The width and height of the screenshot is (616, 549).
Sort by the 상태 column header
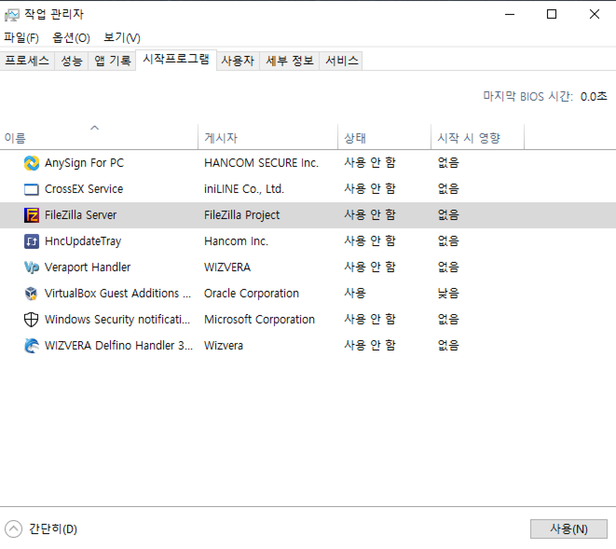(x=384, y=137)
